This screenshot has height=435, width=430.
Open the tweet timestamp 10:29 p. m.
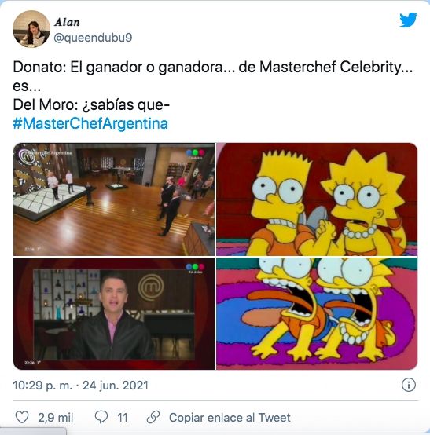[42, 386]
